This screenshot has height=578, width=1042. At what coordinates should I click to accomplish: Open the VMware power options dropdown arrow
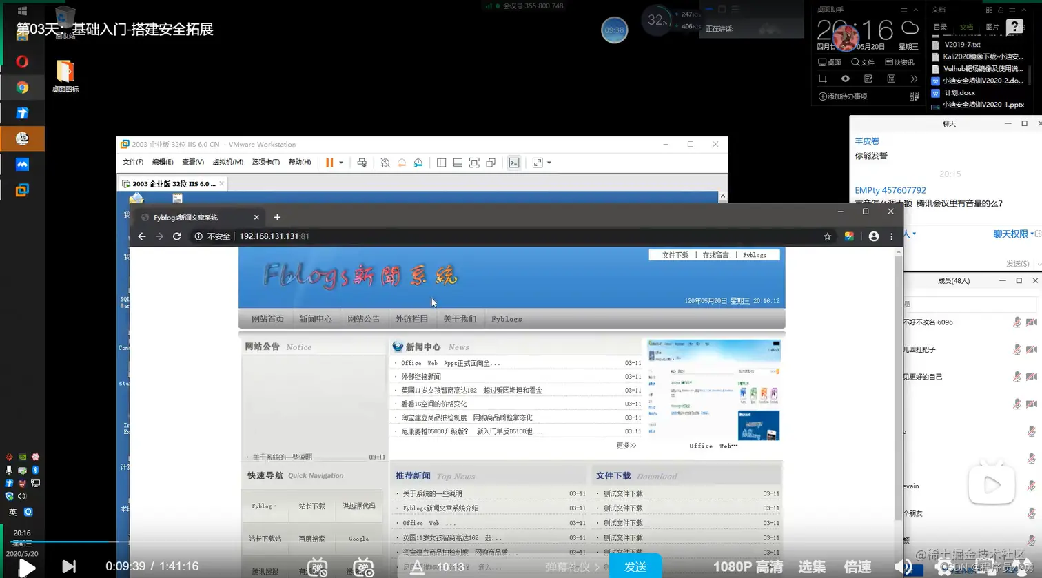(341, 163)
